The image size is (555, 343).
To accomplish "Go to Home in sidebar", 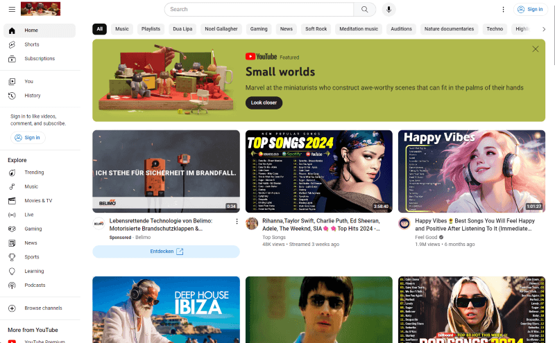I will click(x=40, y=30).
